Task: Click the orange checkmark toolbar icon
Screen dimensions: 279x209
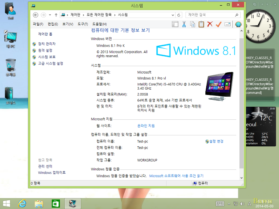Action: [219, 24]
